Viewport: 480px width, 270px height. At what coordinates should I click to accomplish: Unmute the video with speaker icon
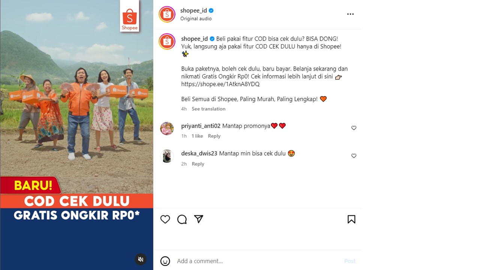[x=141, y=259]
